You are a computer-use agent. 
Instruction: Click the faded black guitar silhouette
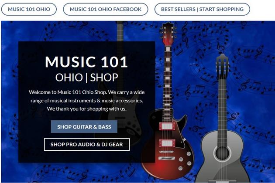[121, 105]
